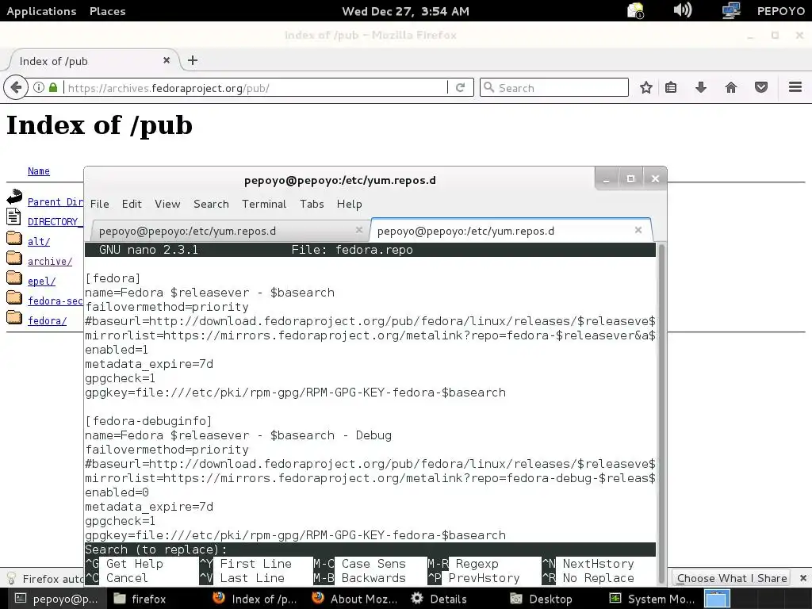Open the terminal Help menu

(350, 204)
